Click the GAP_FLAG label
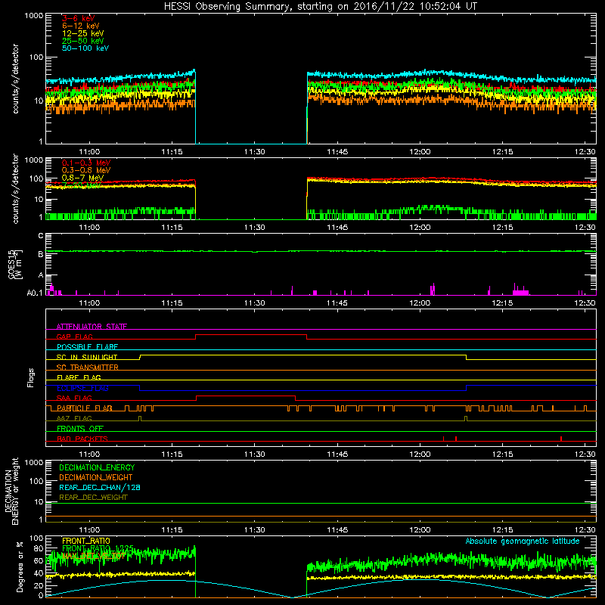This screenshot has width=605, height=605. point(74,337)
